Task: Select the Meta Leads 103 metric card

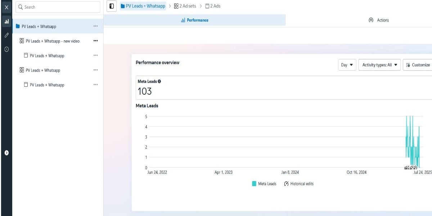Action: pyautogui.click(x=284, y=87)
